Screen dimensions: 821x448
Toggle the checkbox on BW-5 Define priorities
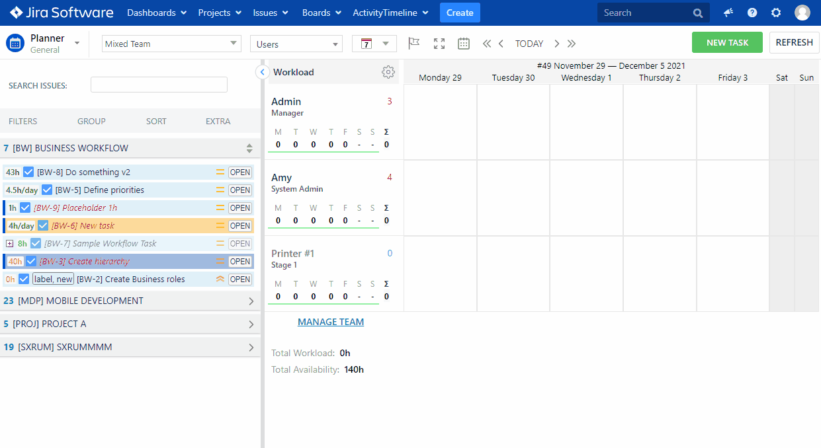tap(46, 190)
